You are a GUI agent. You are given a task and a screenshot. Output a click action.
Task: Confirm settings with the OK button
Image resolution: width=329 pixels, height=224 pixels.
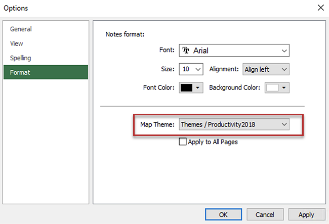click(223, 214)
